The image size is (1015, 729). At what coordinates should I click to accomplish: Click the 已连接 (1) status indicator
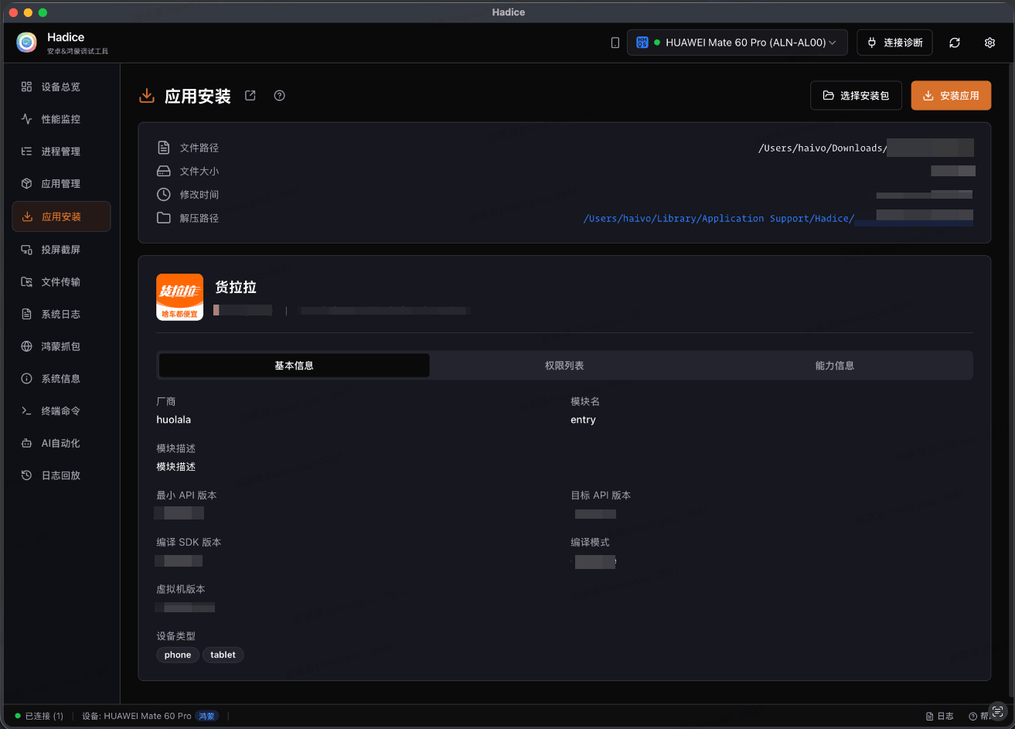tap(39, 717)
